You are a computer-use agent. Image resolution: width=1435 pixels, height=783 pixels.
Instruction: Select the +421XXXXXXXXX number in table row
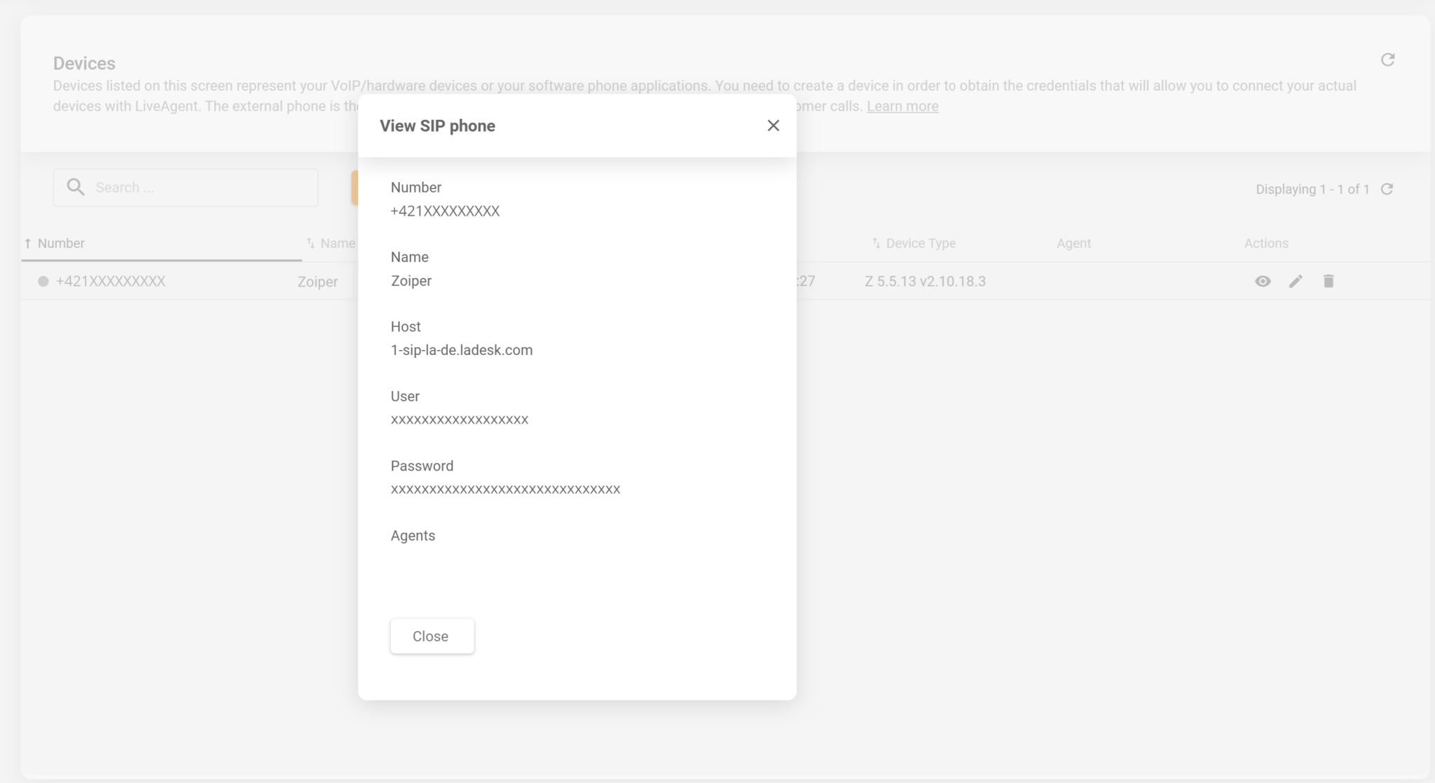pyautogui.click(x=111, y=282)
